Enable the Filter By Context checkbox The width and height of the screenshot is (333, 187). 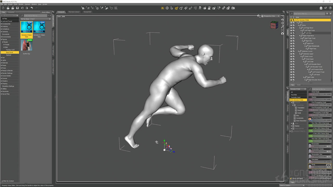[x=2, y=181]
